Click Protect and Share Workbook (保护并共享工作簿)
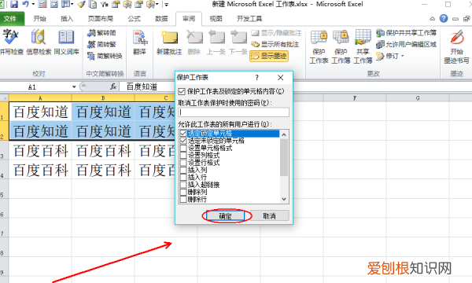 (x=406, y=33)
